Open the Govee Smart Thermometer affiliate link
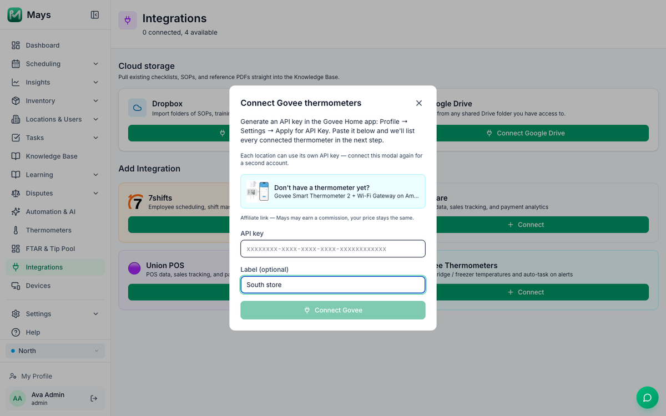666x416 pixels. (x=333, y=191)
